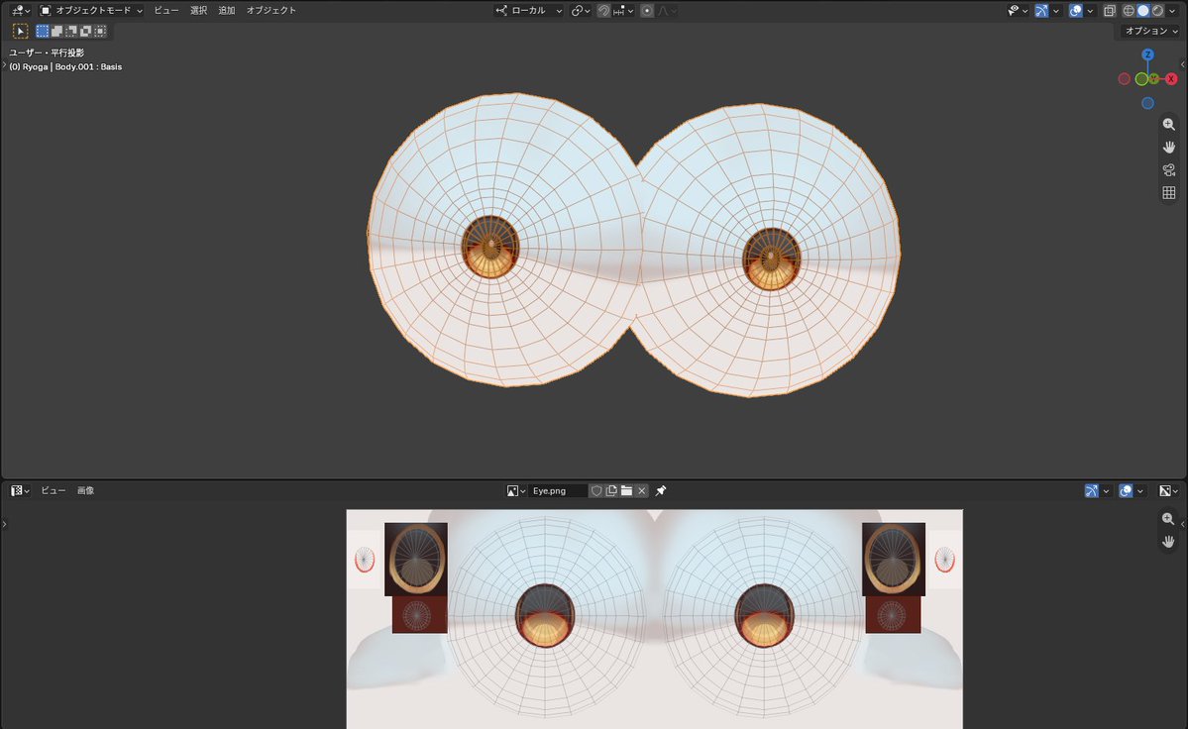Open the display channels dropdown
Screen dimensions: 1188x729
pyautogui.click(x=1168, y=490)
